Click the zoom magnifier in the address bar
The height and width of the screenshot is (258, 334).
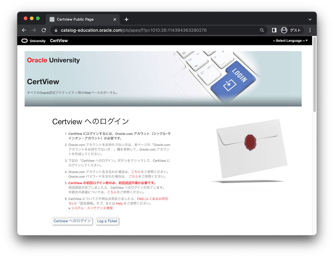pos(262,30)
